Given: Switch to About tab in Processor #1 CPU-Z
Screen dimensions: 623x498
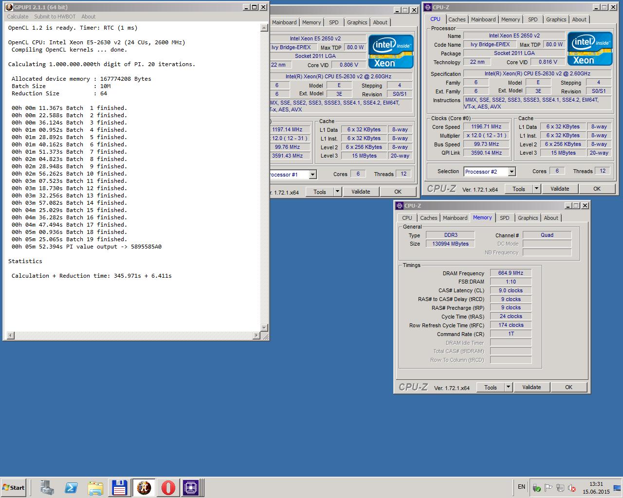Looking at the screenshot, I should (380, 22).
